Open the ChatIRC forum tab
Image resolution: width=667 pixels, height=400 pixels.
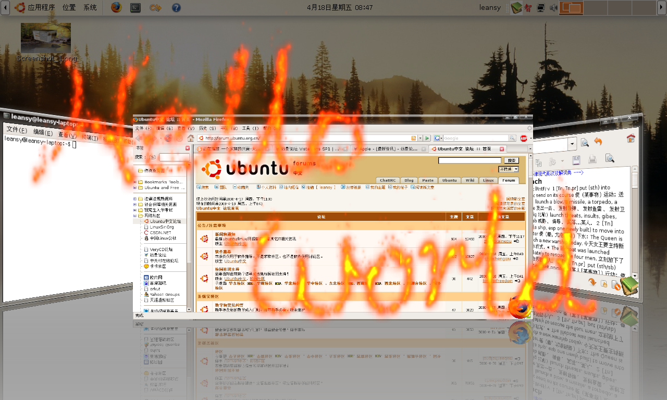(389, 181)
